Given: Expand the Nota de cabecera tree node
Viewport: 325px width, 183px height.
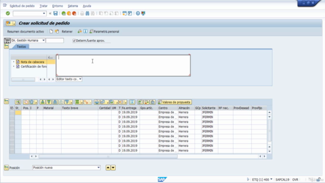Looking at the screenshot, I should (14, 62).
